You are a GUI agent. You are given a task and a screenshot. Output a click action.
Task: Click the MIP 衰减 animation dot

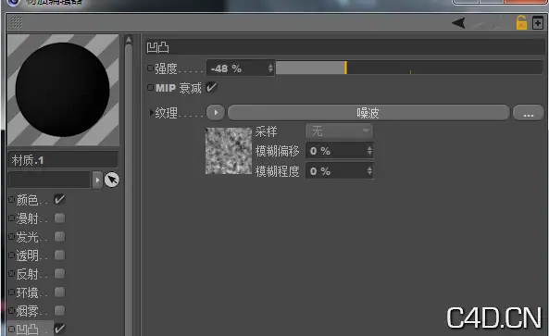tap(150, 88)
